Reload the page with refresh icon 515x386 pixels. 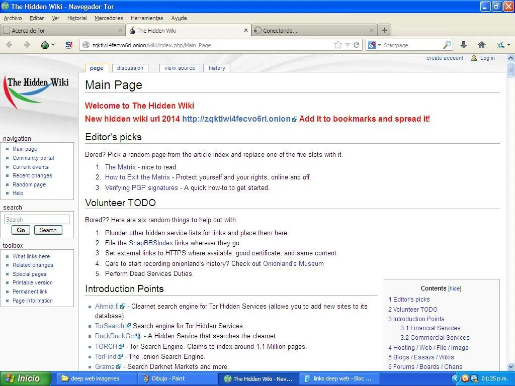click(357, 45)
